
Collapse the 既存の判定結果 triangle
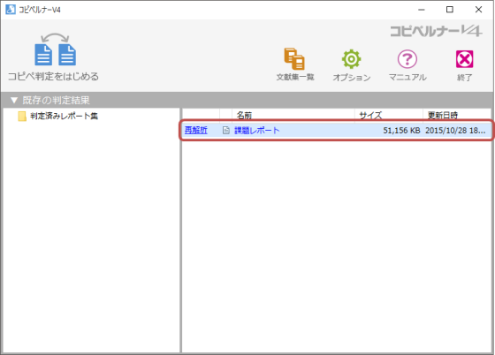tap(14, 101)
